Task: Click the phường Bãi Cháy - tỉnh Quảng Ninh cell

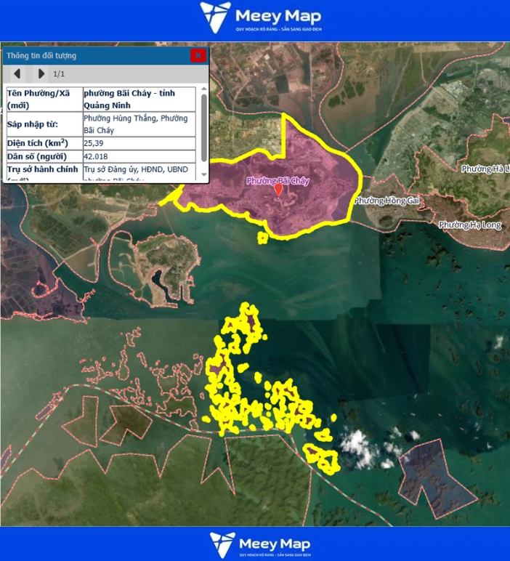Action: click(138, 99)
